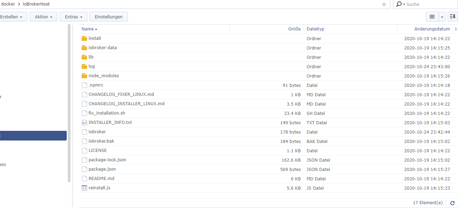Open the Extras dropdown menu
The image size is (458, 208).
[74, 17]
